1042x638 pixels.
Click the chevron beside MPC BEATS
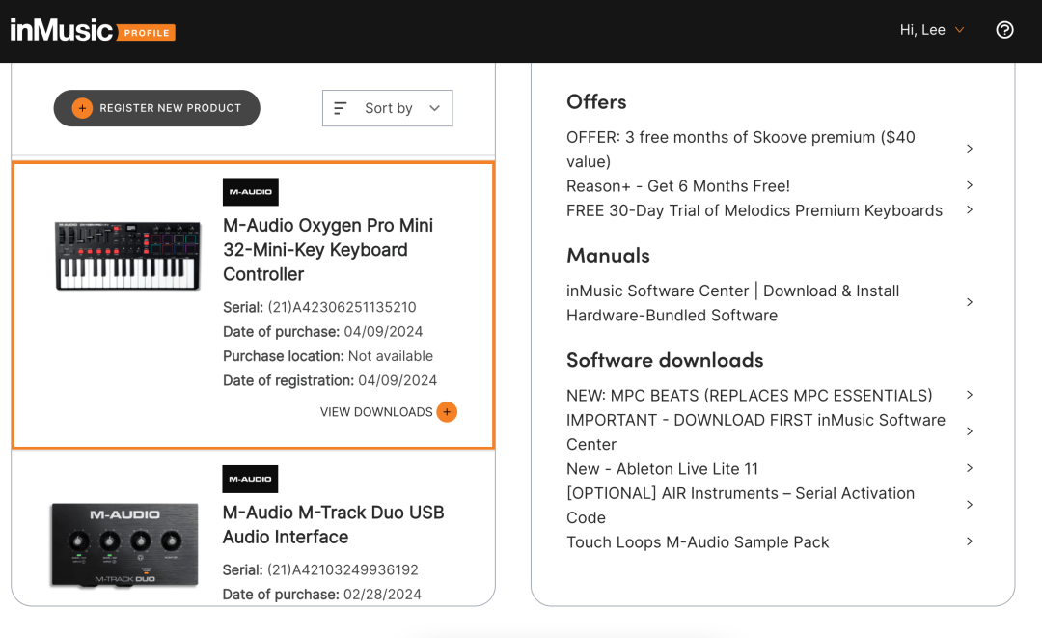point(970,394)
